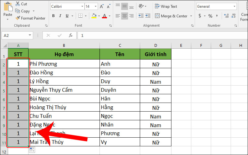
Task: Cancel entry with formula bar X
Action: (48, 35)
